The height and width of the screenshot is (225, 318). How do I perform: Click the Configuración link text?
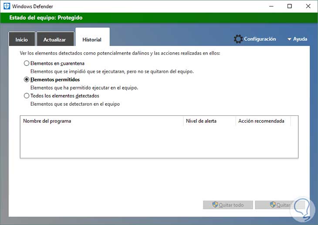pyautogui.click(x=260, y=39)
